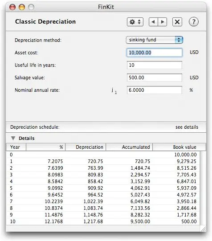Click the Useful life in years field

(155, 65)
